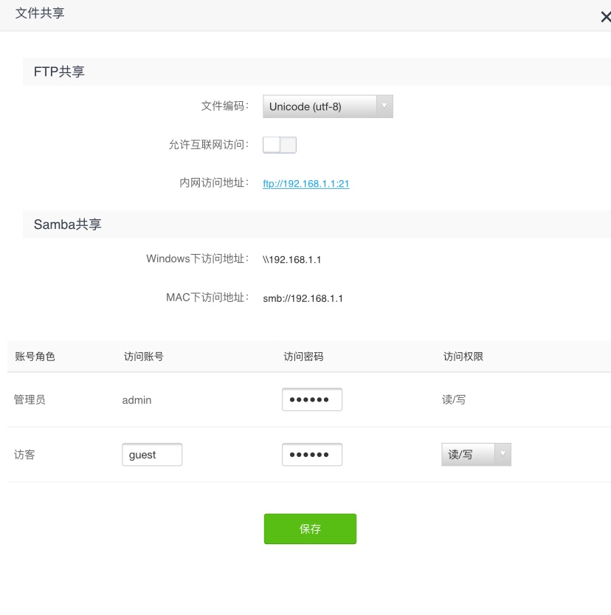Select the Windows address \\192.168.1.1 text
Screen dimensions: 611x615
(x=292, y=260)
